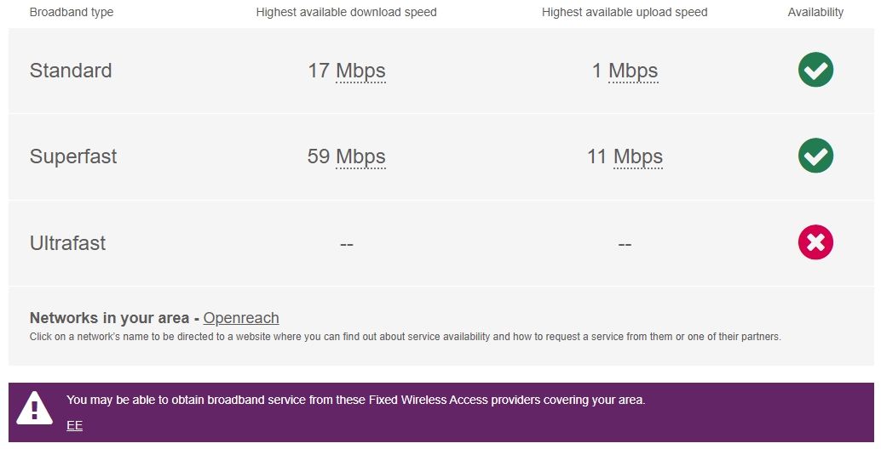Click Mbps abbreviation in Superfast download speed

[360, 157]
